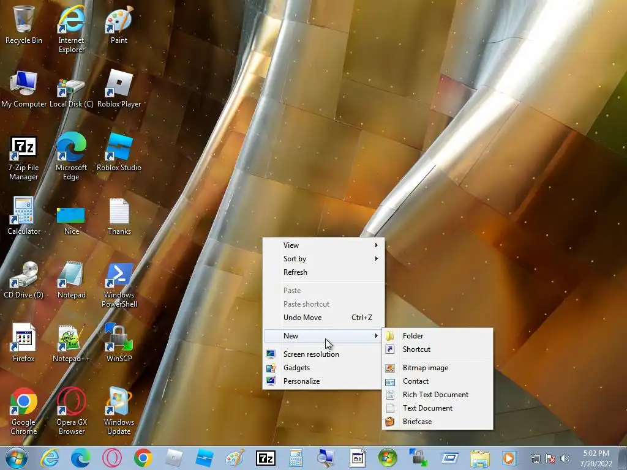Select the Nice file on desktop
627x470 pixels.
[x=71, y=220]
